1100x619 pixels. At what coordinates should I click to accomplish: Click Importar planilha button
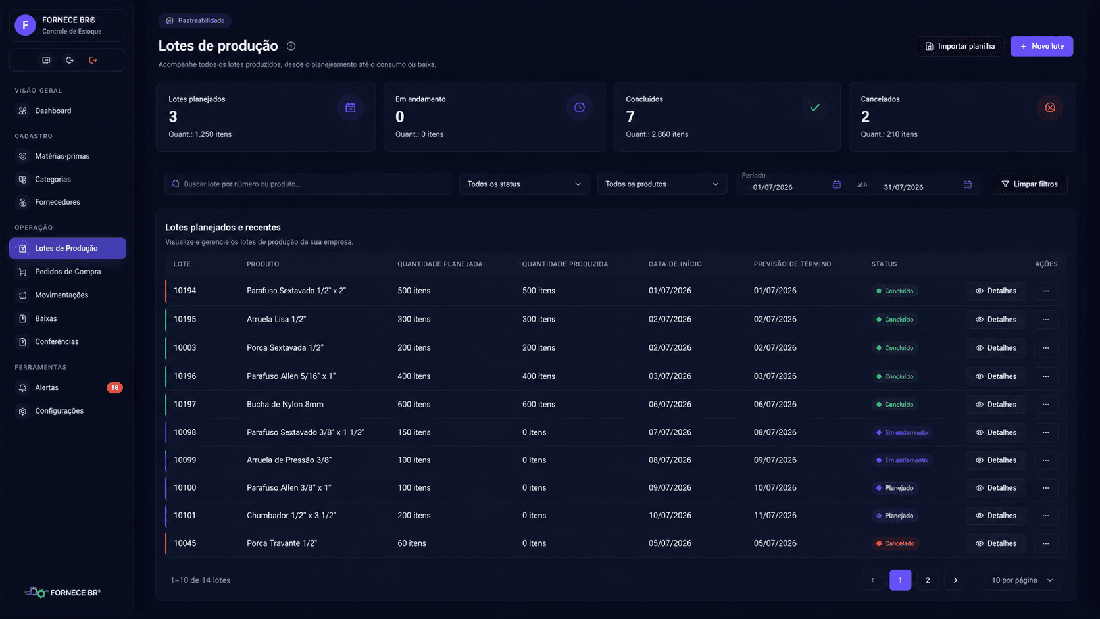(960, 46)
